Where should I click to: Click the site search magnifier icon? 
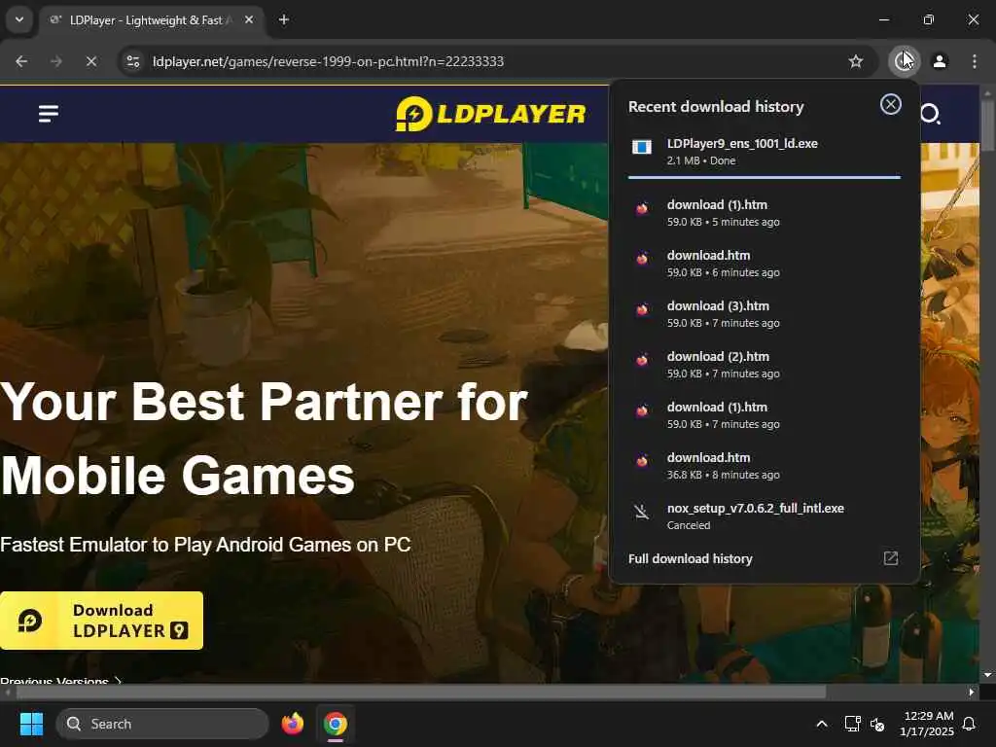point(931,115)
